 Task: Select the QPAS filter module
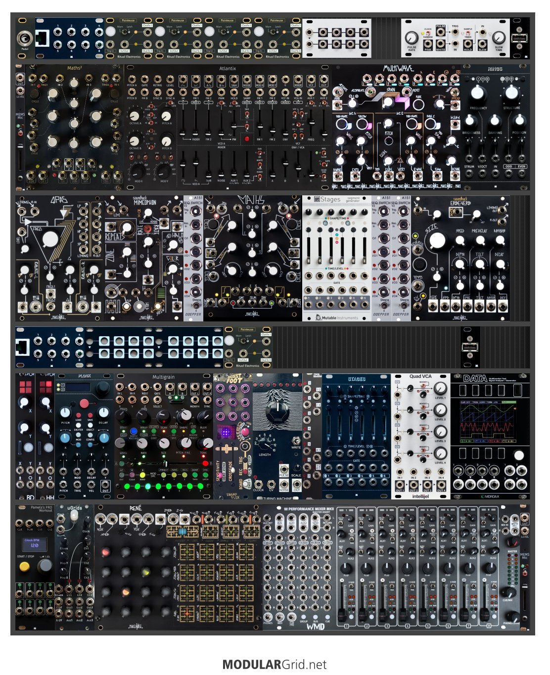pyautogui.click(x=59, y=258)
